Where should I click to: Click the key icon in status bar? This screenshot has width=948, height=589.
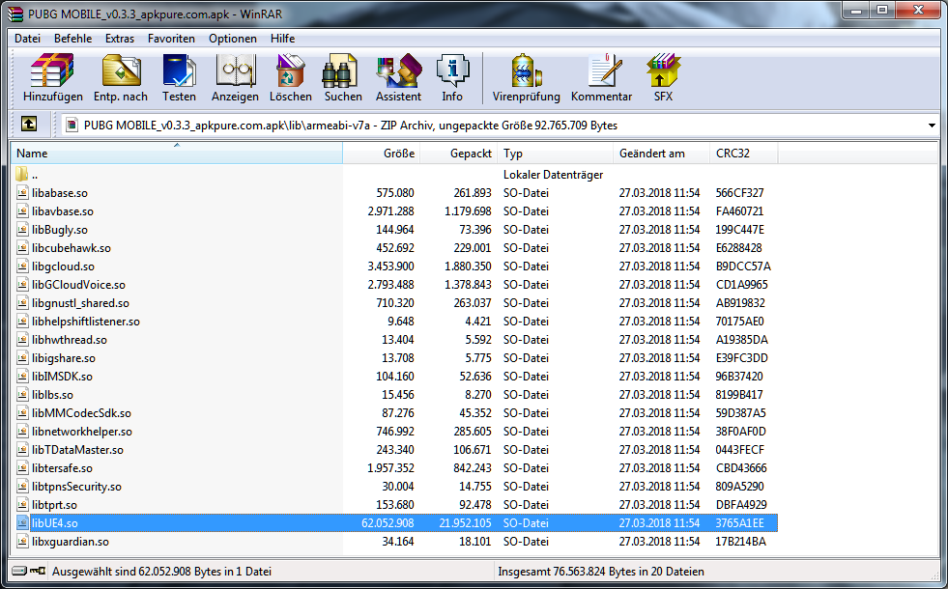(38, 571)
